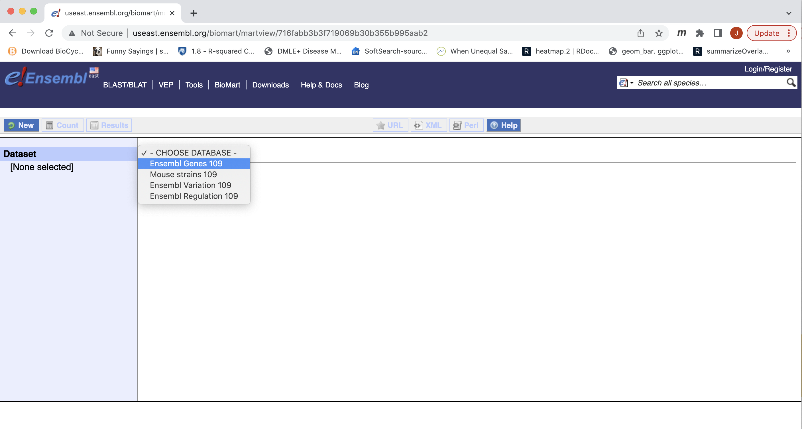Open the profile avatar 'J'
The image size is (802, 429).
click(x=736, y=33)
